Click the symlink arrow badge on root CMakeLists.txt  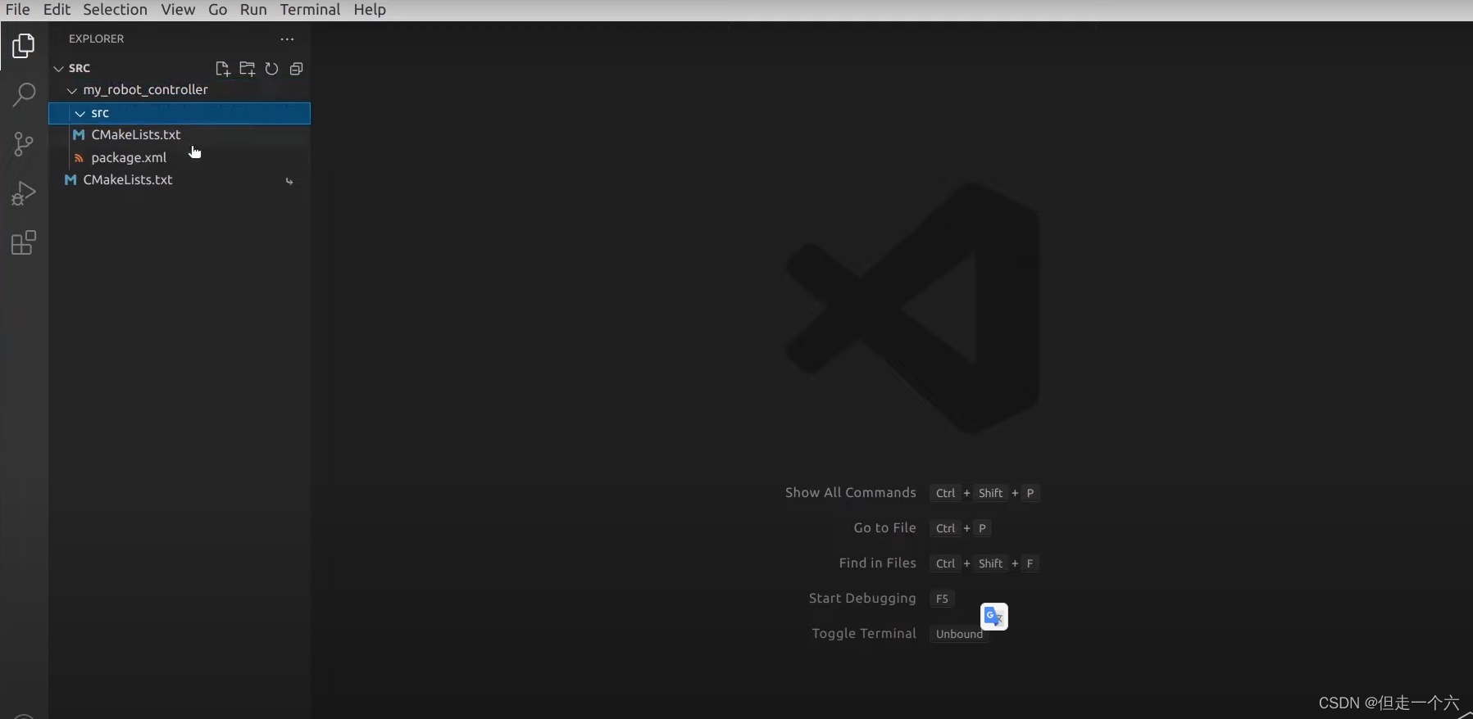point(289,181)
